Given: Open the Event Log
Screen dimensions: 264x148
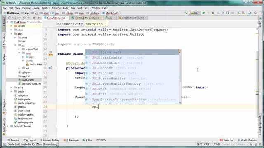Looking at the screenshot, I should [226, 140].
